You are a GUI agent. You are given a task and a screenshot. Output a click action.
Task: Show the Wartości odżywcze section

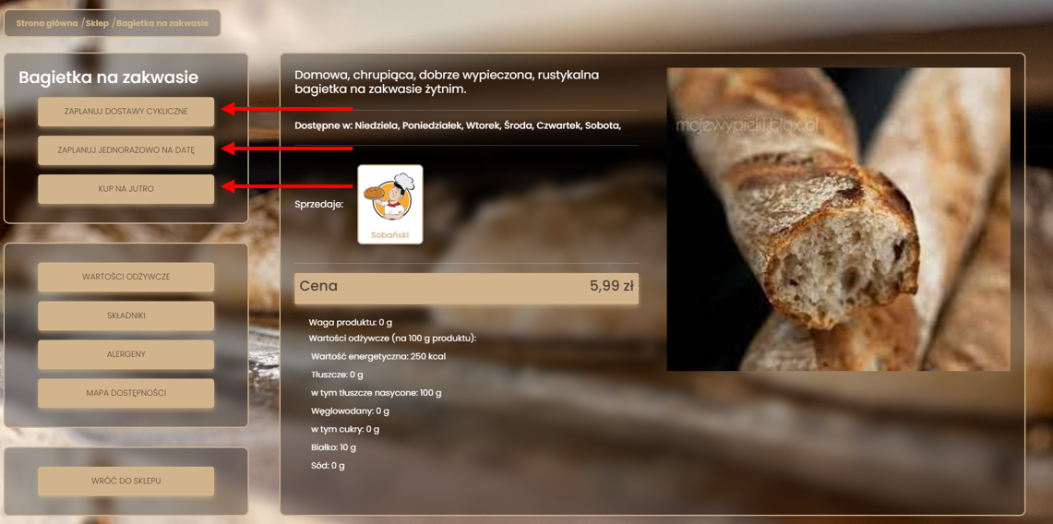point(126,277)
